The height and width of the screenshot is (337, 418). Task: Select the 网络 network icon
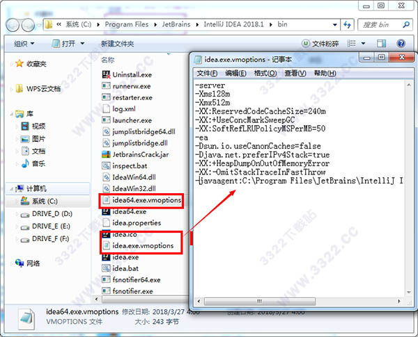tap(20, 263)
